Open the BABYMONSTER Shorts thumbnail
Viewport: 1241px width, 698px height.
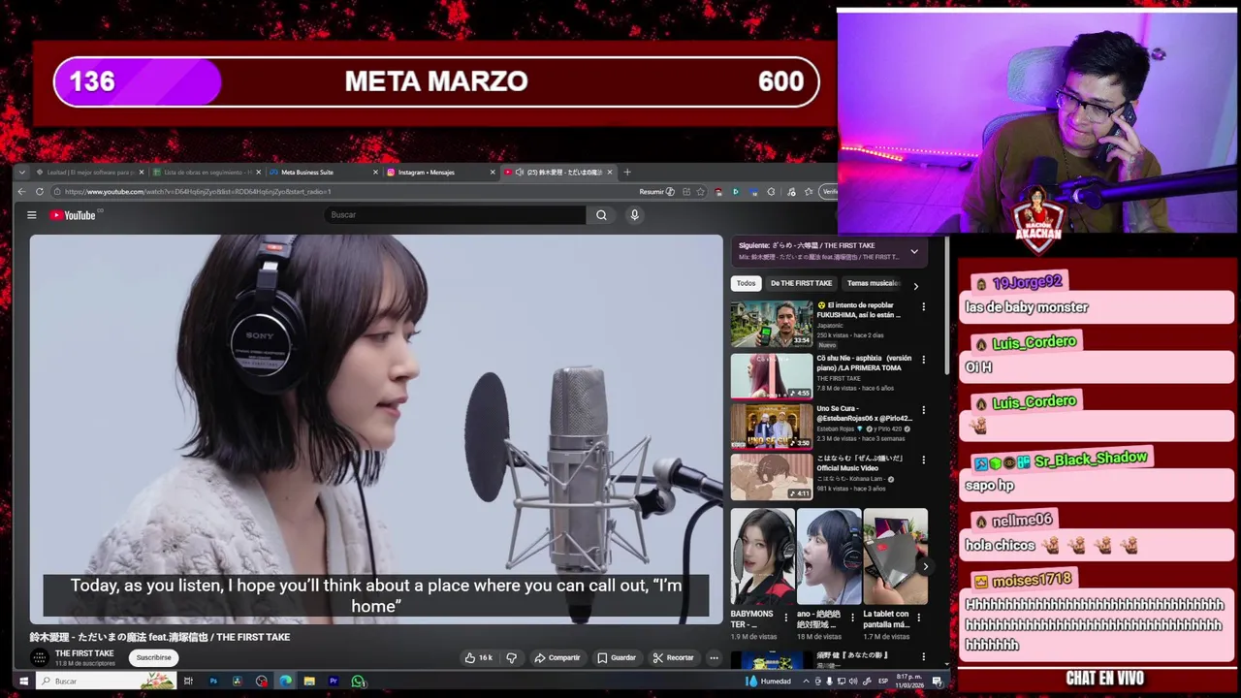tap(762, 556)
